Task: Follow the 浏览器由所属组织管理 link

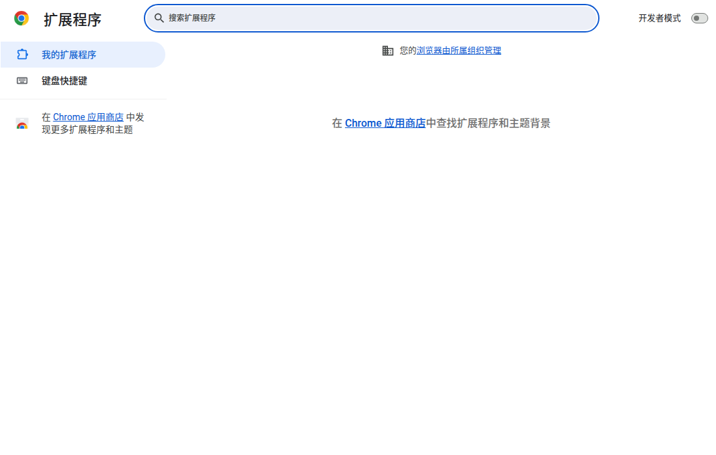Action: pos(458,51)
